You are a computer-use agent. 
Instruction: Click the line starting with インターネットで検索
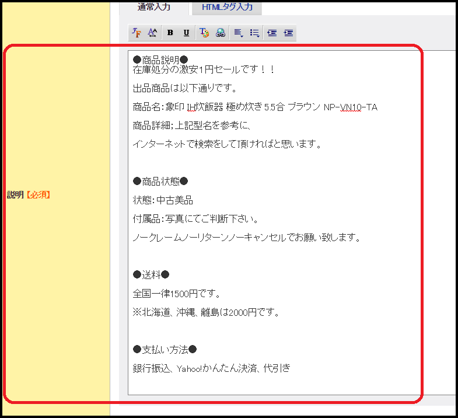click(x=227, y=144)
